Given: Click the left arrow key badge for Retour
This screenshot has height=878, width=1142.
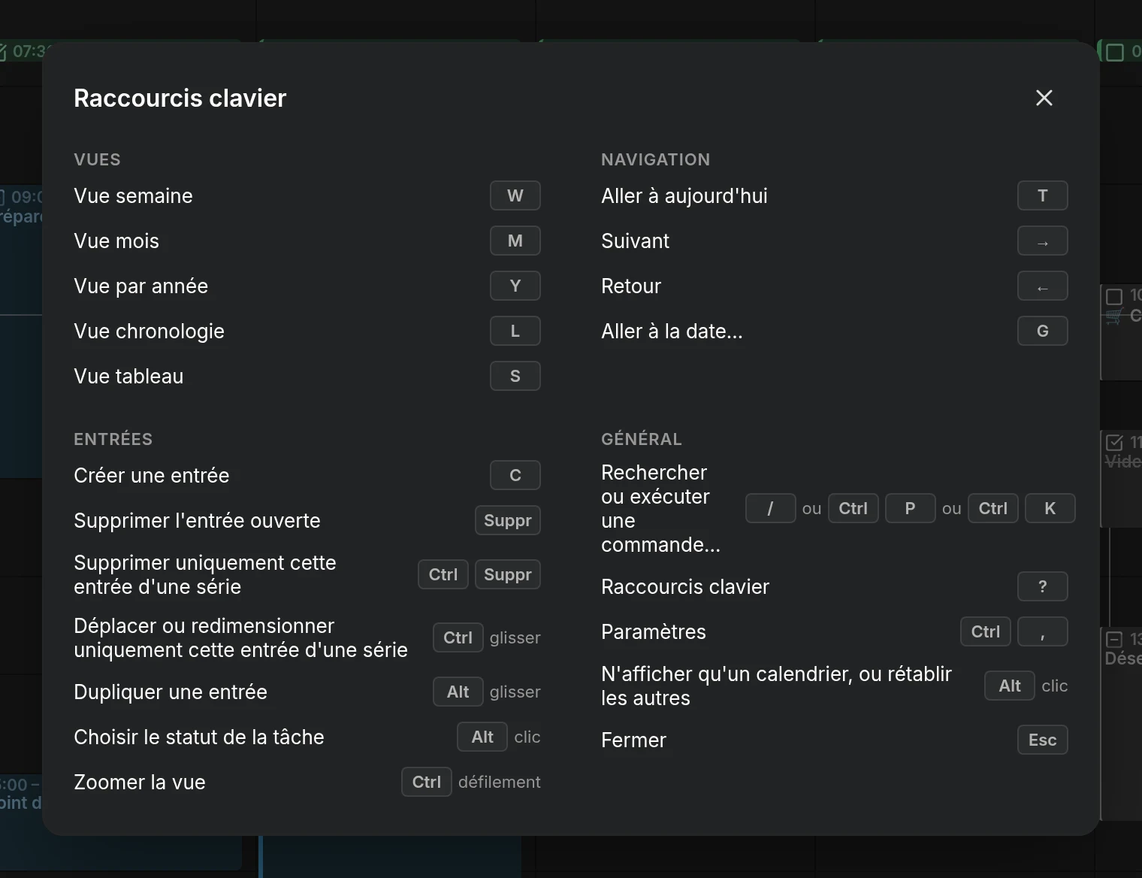Looking at the screenshot, I should (1042, 286).
